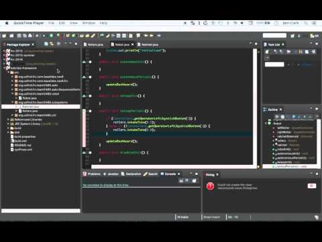This screenshot has width=322, height=242.
Task: Expand the JRE System Library node
Action: [9, 124]
